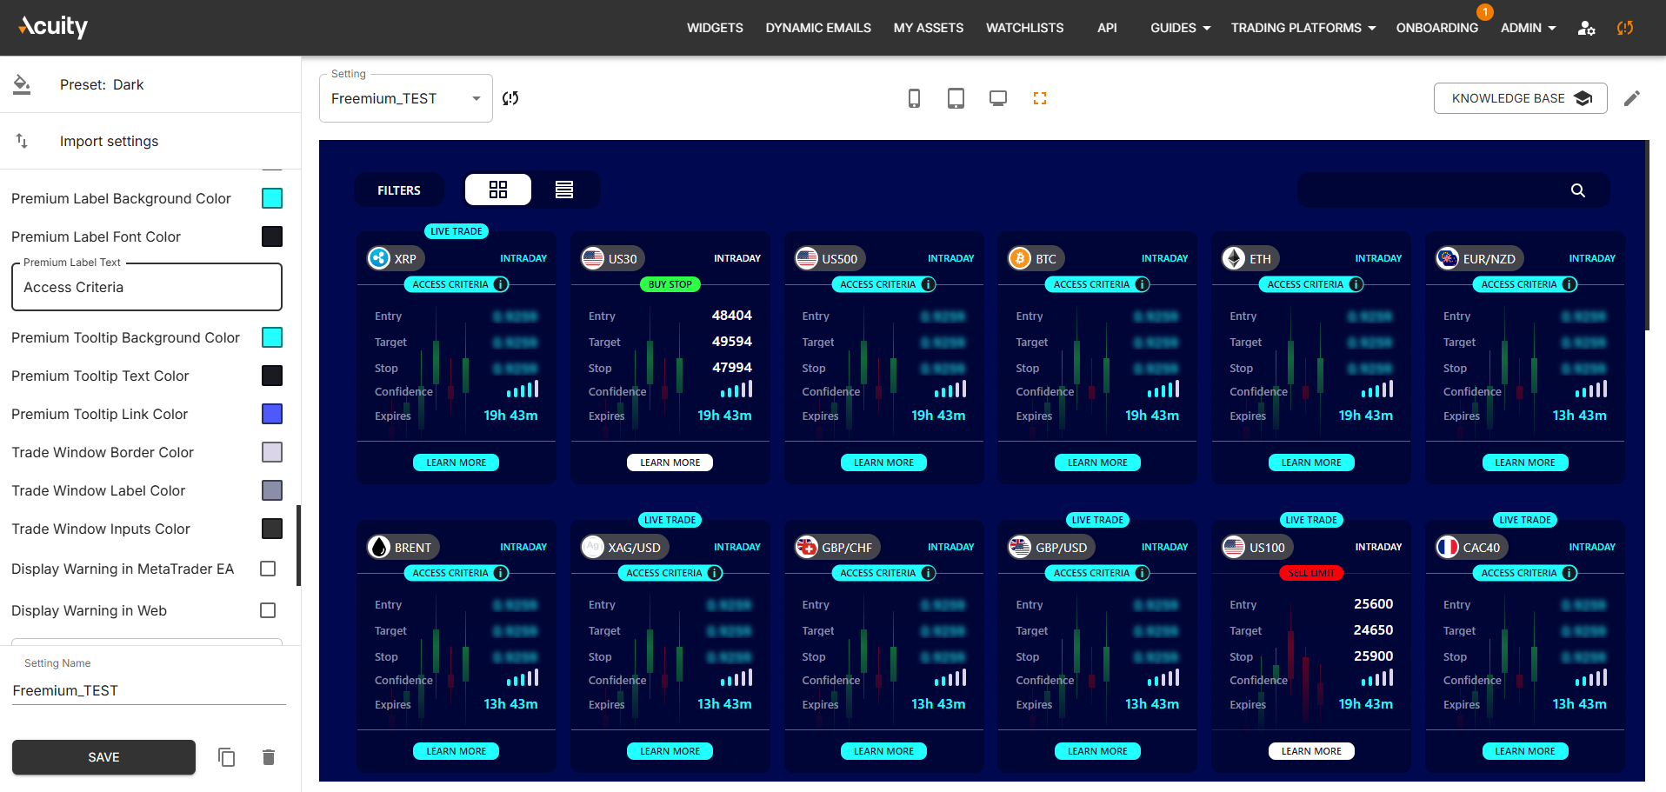The height and width of the screenshot is (792, 1666).
Task: Click the fullscreen preview icon
Action: 1040,98
